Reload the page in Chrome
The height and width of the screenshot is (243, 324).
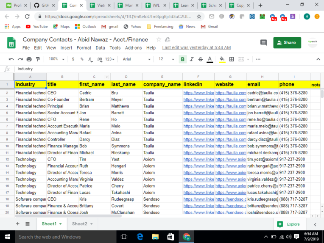point(27,17)
